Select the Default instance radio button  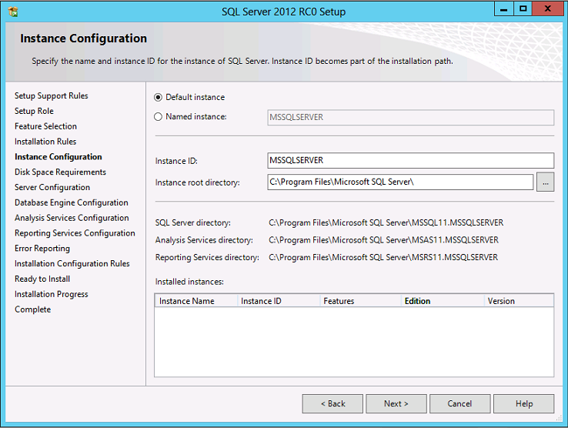pyautogui.click(x=158, y=97)
